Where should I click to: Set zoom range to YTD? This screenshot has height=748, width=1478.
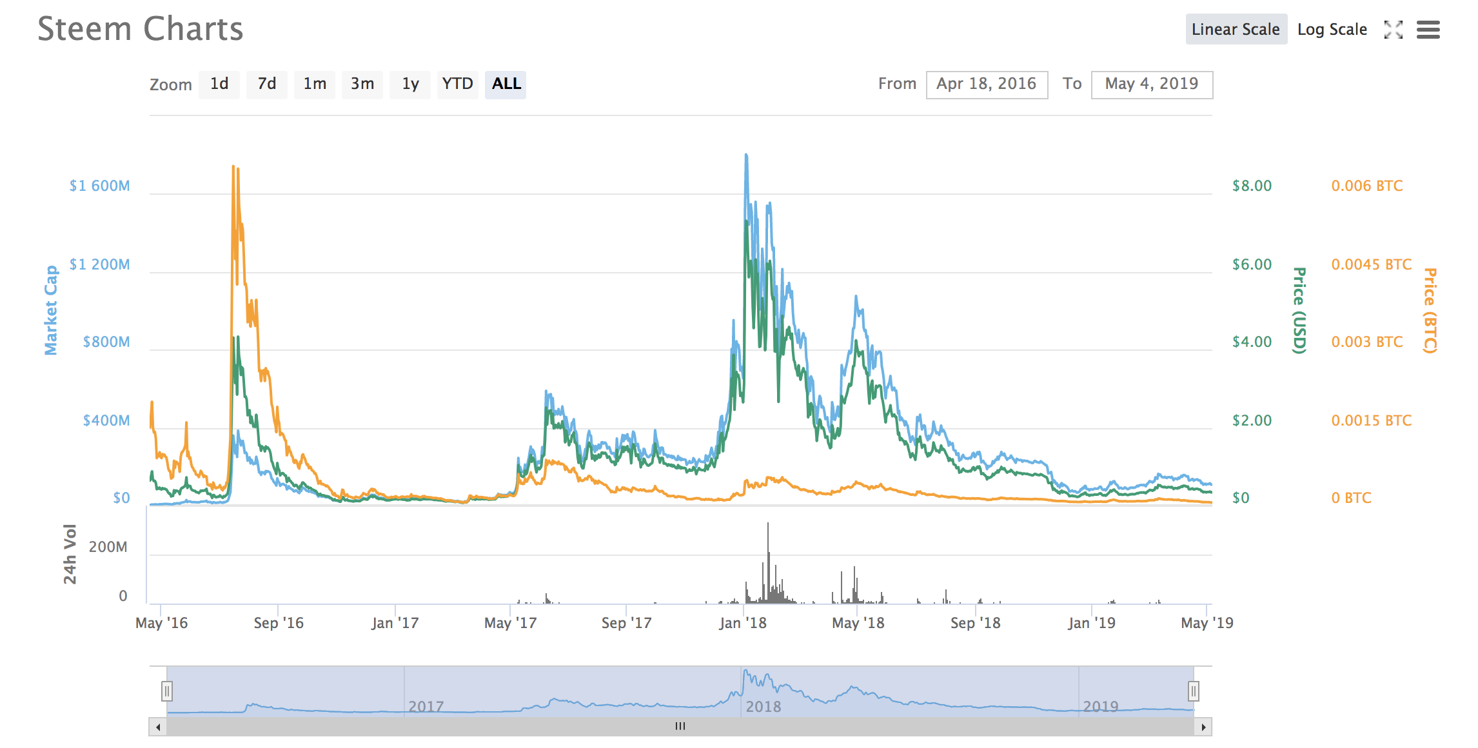(458, 84)
